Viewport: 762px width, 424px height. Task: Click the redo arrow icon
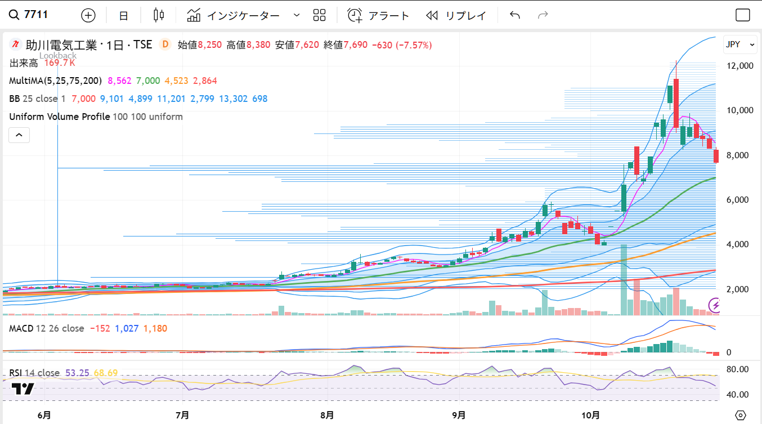[543, 15]
